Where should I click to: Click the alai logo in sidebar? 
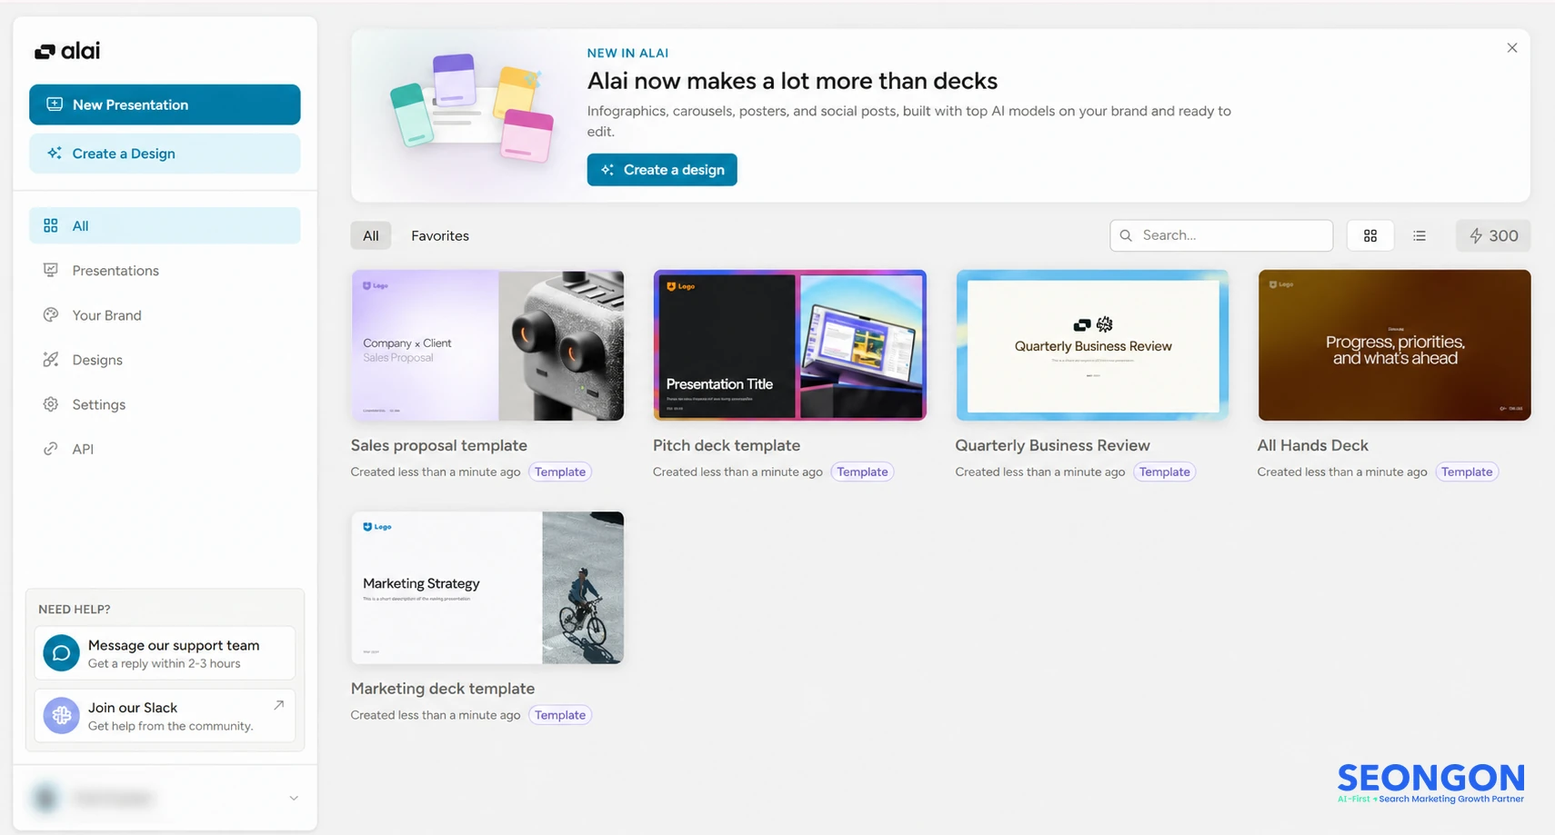coord(67,51)
